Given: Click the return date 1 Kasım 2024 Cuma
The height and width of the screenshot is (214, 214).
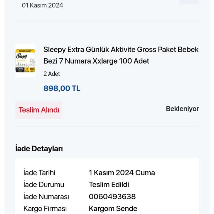Looking at the screenshot, I should pos(122,173).
